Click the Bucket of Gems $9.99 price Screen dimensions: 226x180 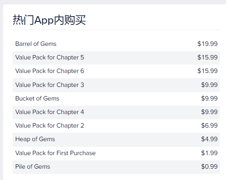click(x=209, y=98)
